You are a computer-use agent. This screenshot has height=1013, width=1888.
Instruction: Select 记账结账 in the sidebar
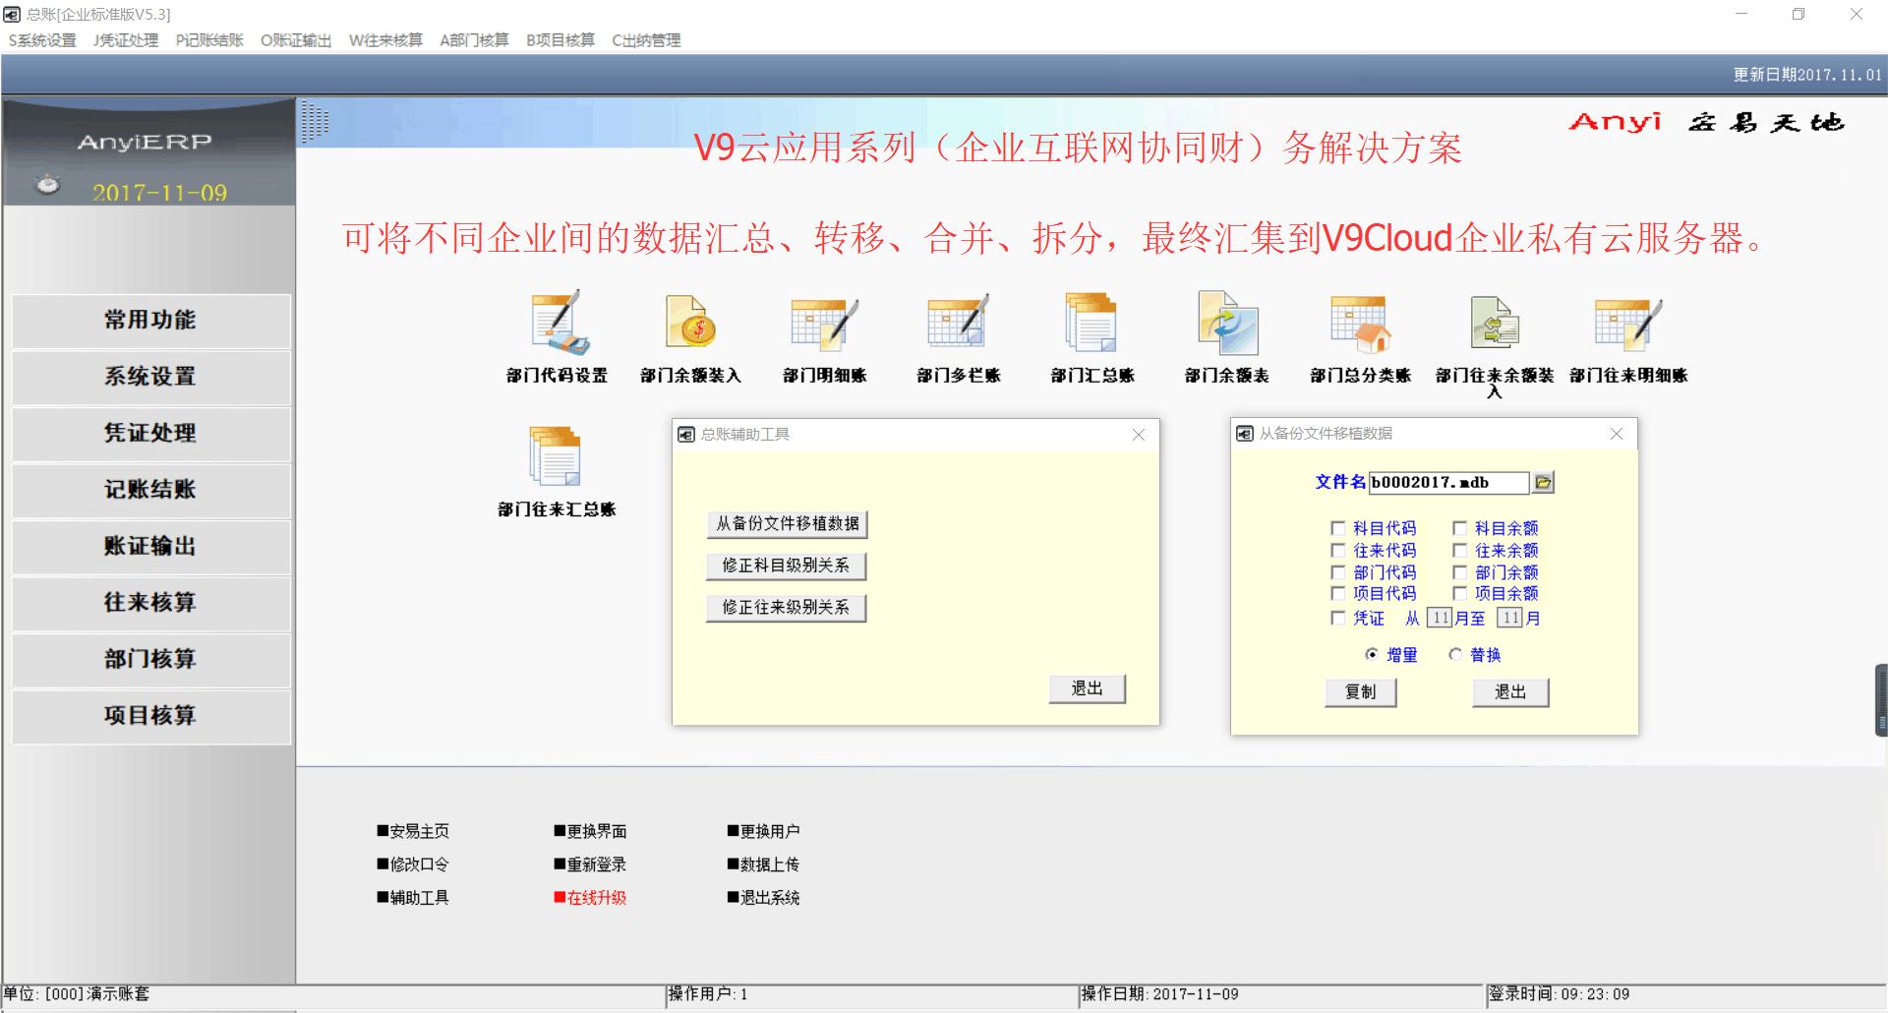pyautogui.click(x=150, y=490)
